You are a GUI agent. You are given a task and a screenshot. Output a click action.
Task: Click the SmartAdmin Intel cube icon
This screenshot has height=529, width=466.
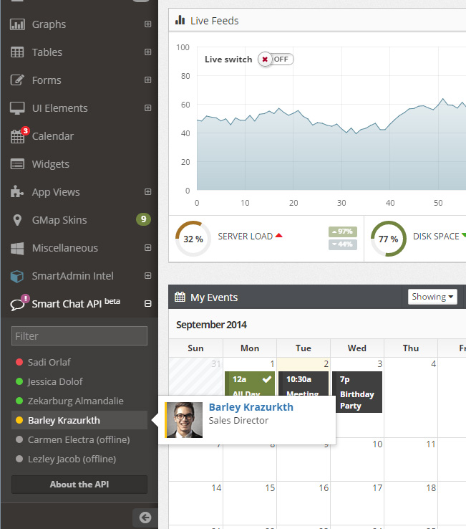click(17, 276)
